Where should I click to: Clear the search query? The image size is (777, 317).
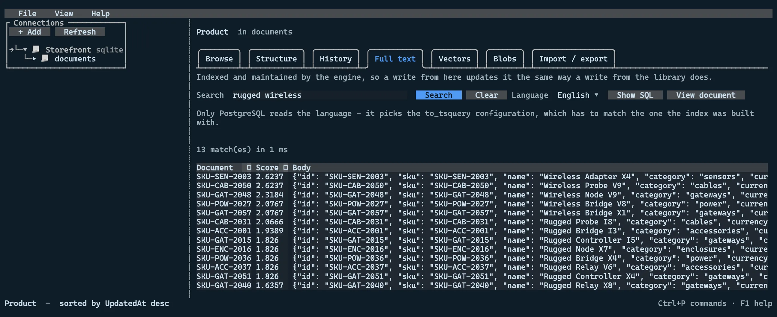[486, 95]
